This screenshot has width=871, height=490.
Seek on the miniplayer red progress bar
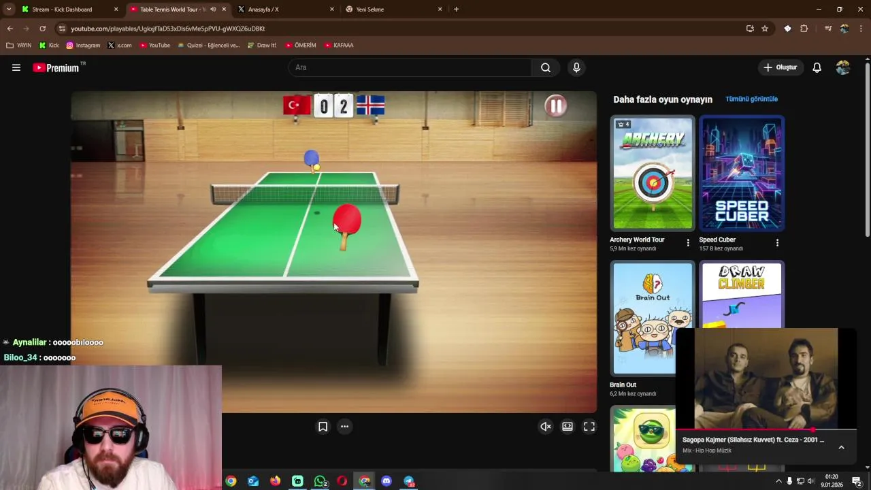click(x=766, y=430)
